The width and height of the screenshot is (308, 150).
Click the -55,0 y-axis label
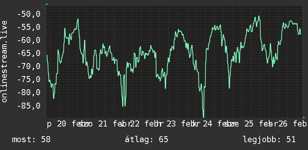tap(29, 27)
